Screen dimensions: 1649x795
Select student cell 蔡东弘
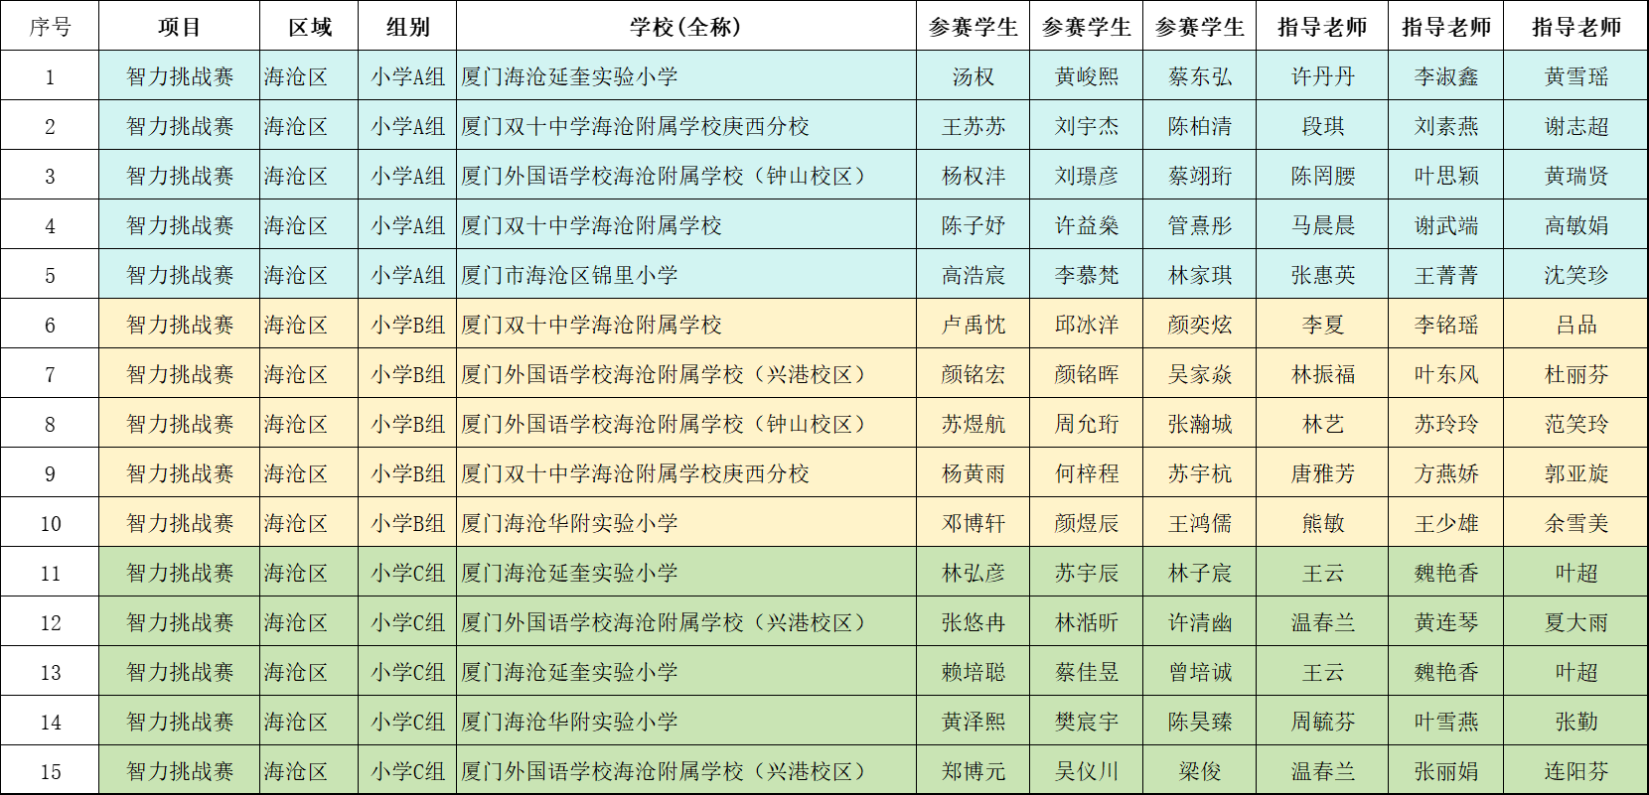click(1200, 76)
